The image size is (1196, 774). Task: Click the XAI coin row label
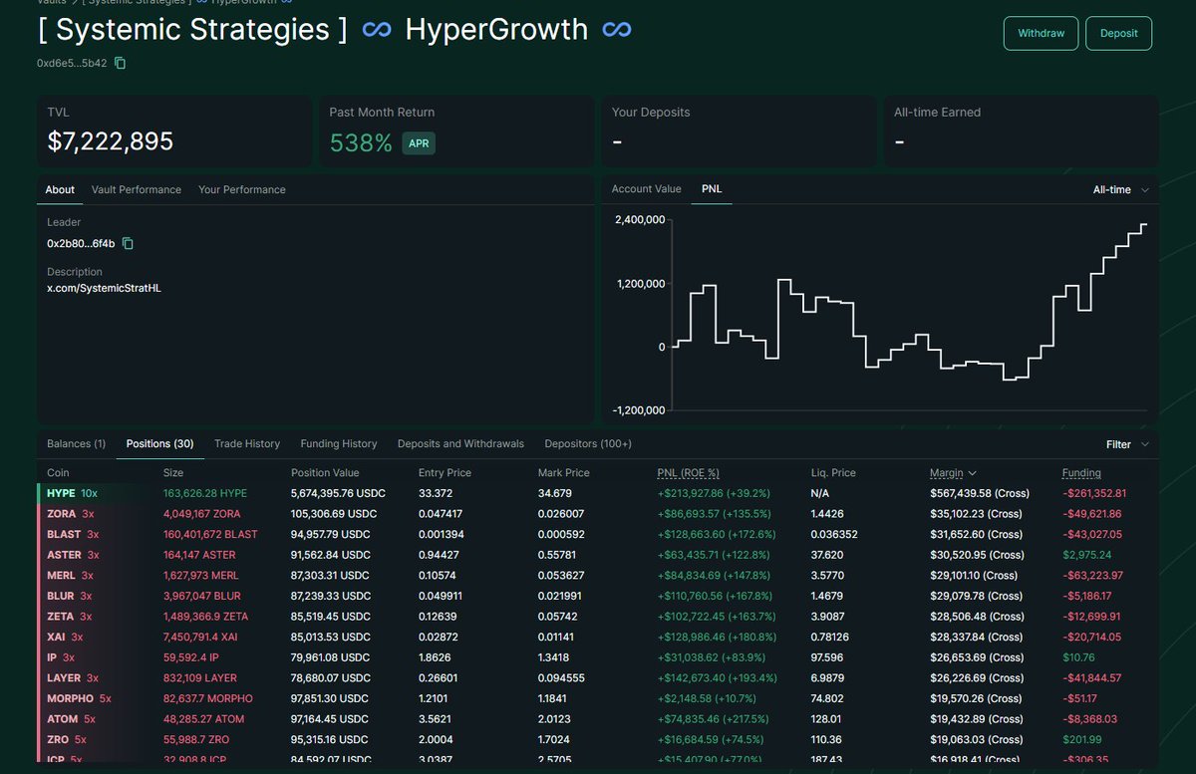point(56,638)
